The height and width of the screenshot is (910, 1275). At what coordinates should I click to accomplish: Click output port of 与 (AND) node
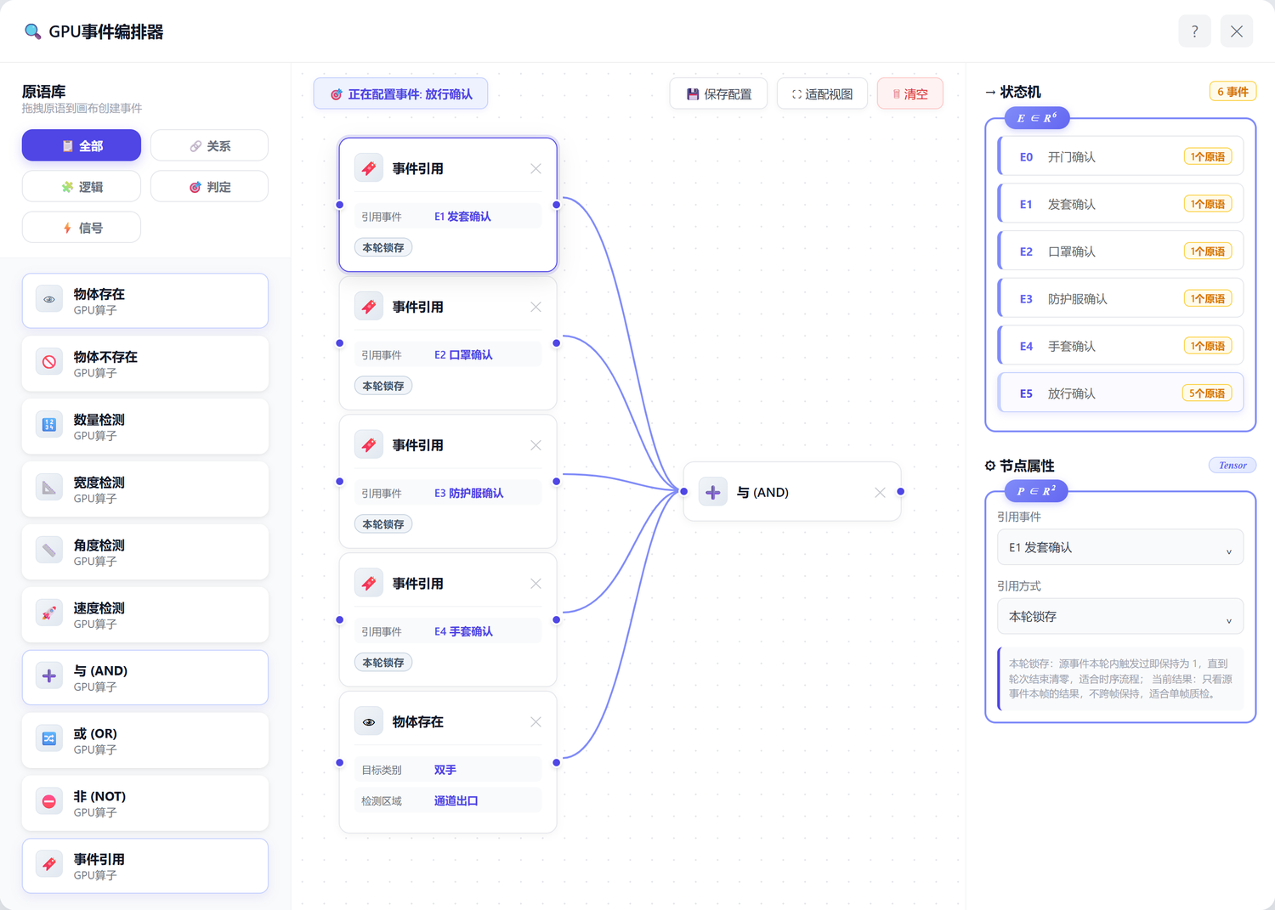[x=901, y=491]
